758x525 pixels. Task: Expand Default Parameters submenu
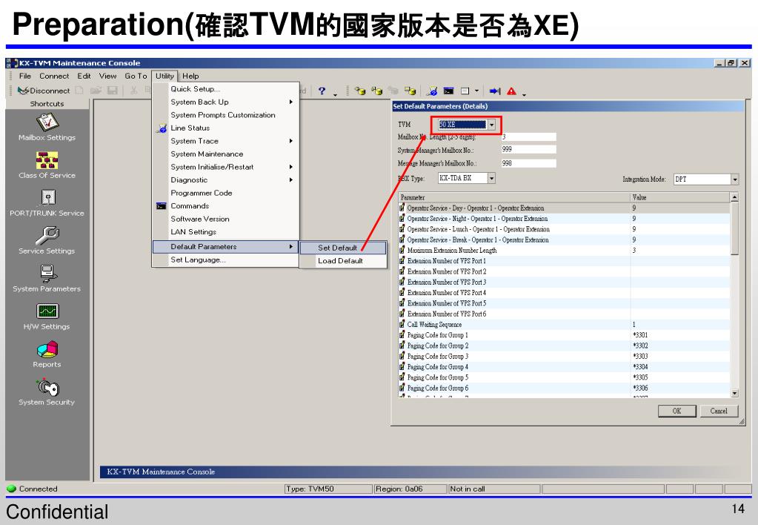[x=226, y=247]
